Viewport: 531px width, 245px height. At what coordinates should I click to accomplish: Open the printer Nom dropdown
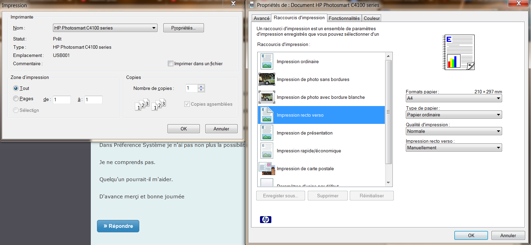pos(105,28)
